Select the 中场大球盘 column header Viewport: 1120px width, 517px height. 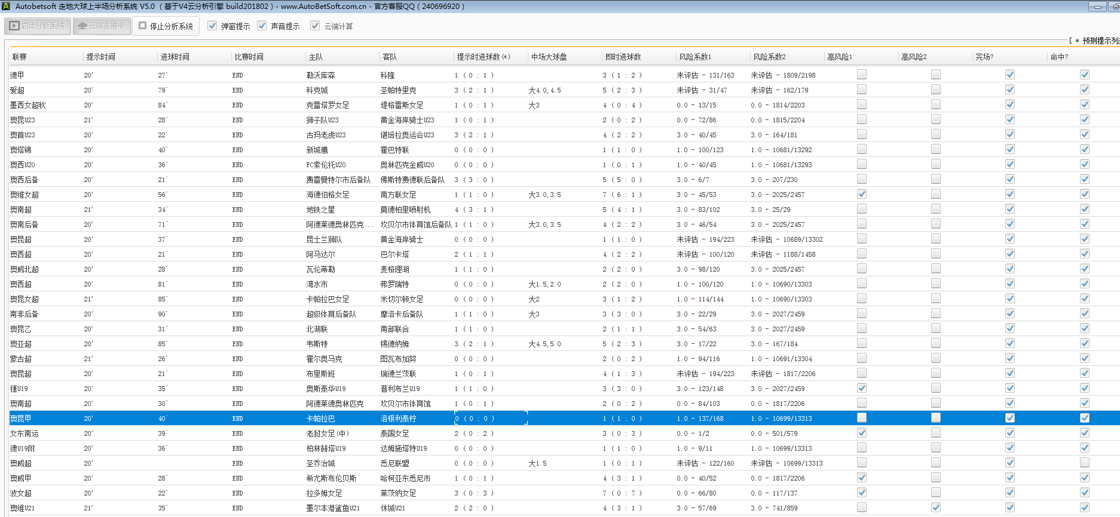coord(549,57)
